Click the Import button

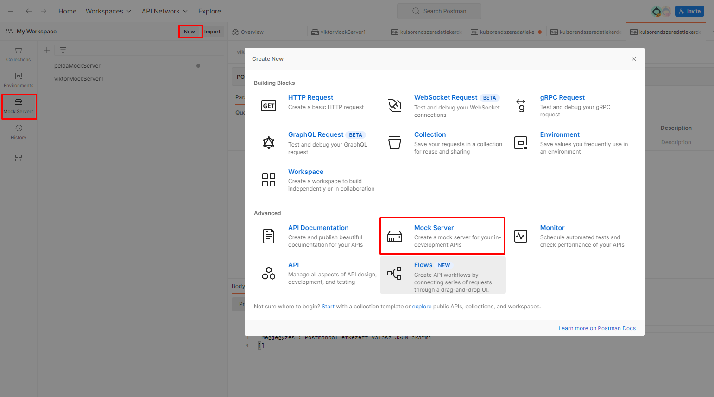[x=213, y=32]
